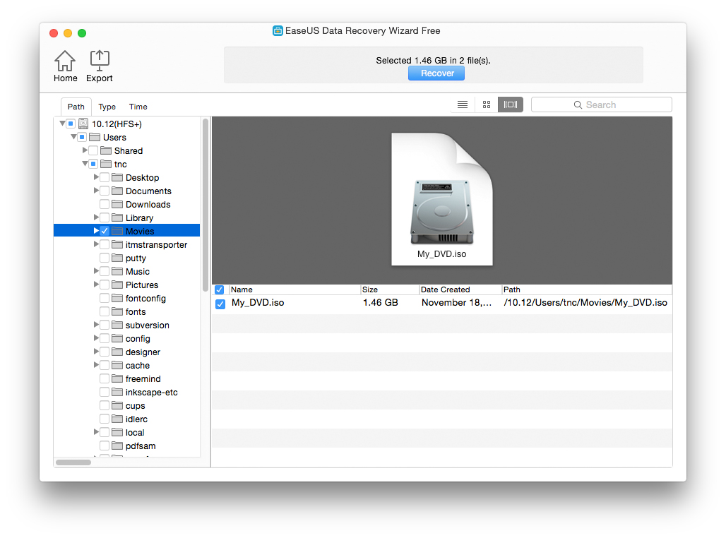The height and width of the screenshot is (538, 726).
Task: Sort files by Path column header
Action: (x=587, y=290)
